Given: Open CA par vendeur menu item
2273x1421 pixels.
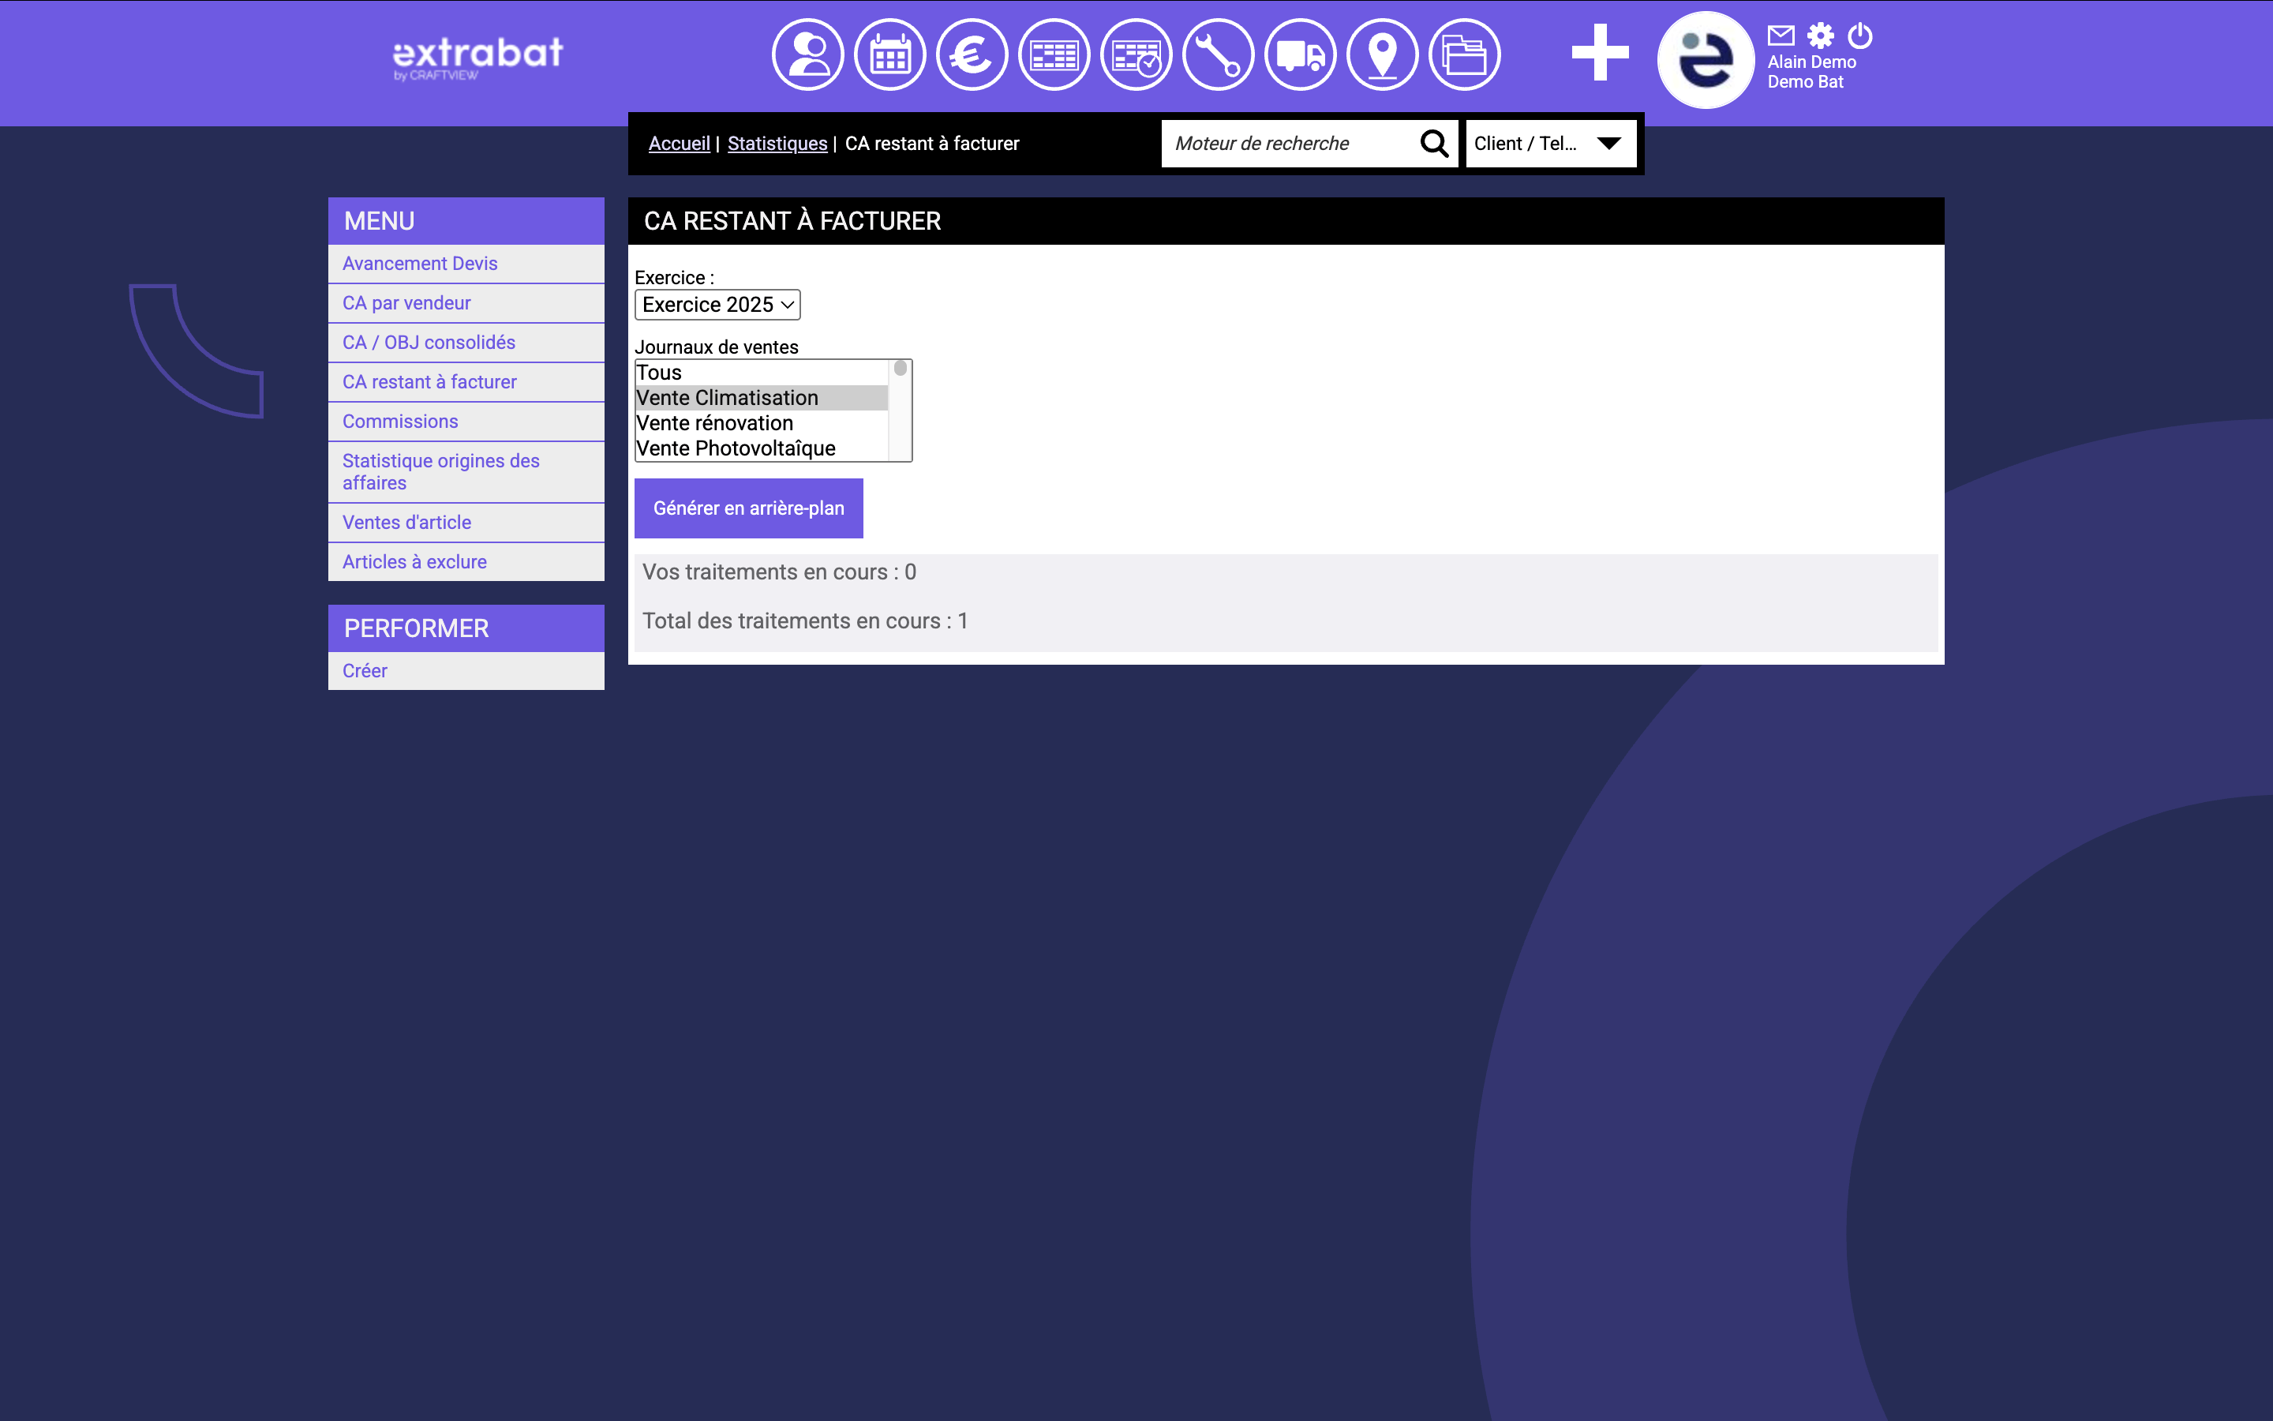Looking at the screenshot, I should (x=406, y=302).
